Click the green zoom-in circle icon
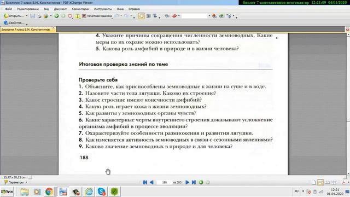This screenshot has height=197, width=350. pos(56,16)
